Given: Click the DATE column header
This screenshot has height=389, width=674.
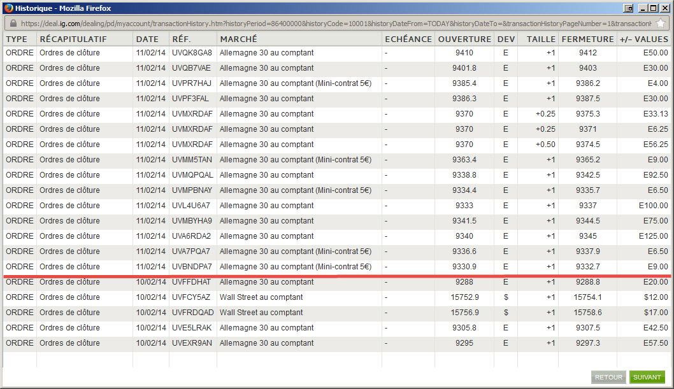Looking at the screenshot, I should point(147,39).
